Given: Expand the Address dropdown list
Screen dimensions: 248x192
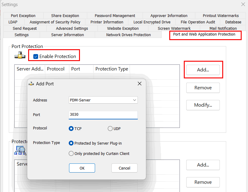Looking at the screenshot, I should [x=134, y=100].
